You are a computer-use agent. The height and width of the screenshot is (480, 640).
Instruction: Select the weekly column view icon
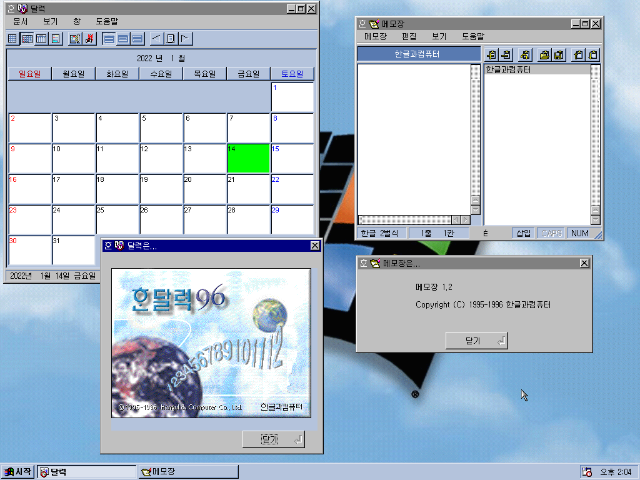click(x=41, y=39)
